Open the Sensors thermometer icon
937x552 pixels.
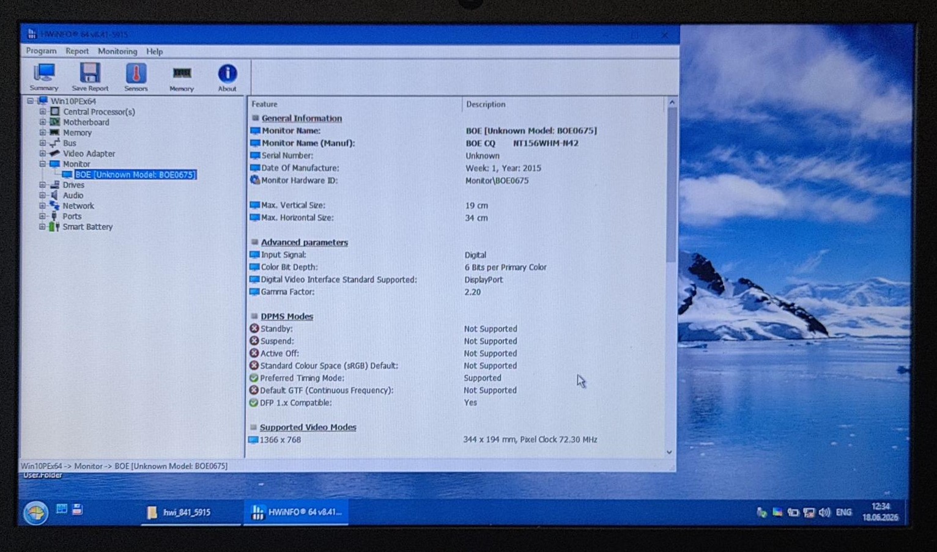click(136, 77)
